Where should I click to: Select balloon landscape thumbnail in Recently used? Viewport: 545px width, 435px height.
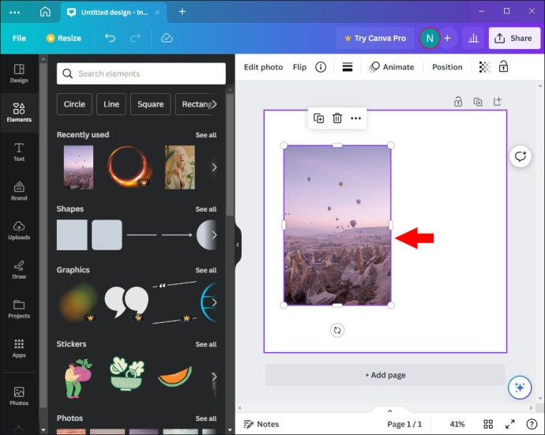click(x=78, y=167)
